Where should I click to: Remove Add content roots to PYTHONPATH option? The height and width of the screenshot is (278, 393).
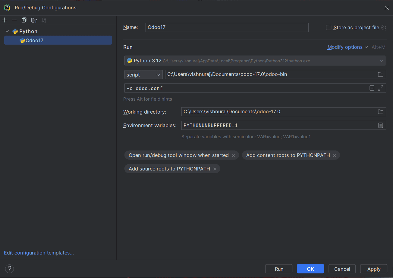[335, 155]
